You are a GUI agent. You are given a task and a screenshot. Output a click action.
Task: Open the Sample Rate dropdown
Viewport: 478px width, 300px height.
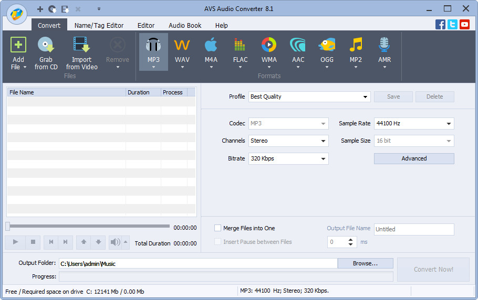tap(449, 124)
